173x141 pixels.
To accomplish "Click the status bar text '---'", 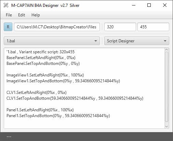I will tap(9, 137).
